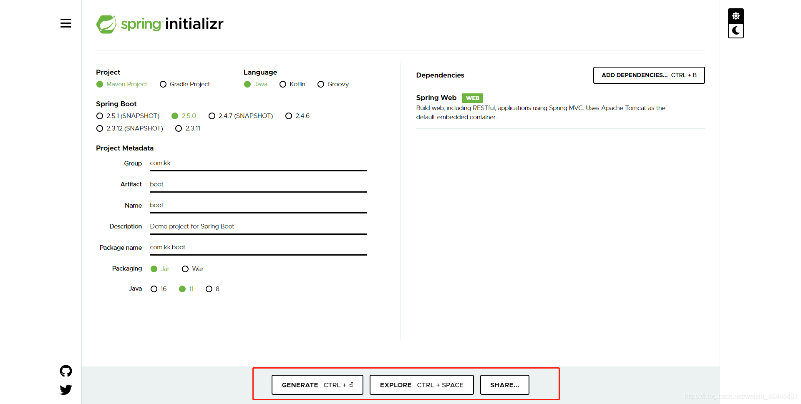The height and width of the screenshot is (404, 801).
Task: Click the Spring Boot section heading
Action: [x=116, y=104]
